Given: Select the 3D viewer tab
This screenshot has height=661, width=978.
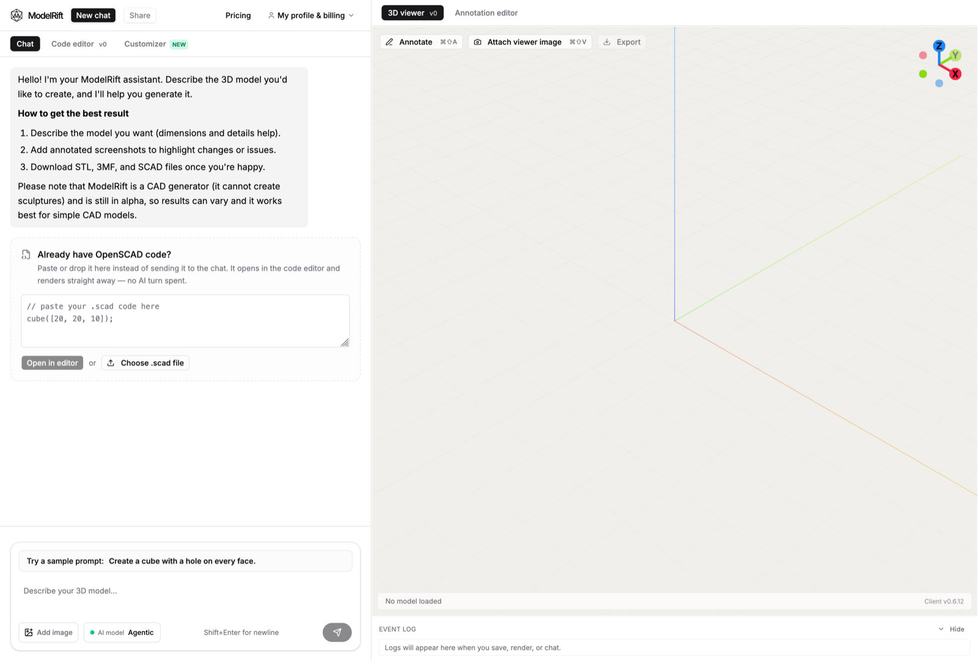Looking at the screenshot, I should (x=413, y=13).
